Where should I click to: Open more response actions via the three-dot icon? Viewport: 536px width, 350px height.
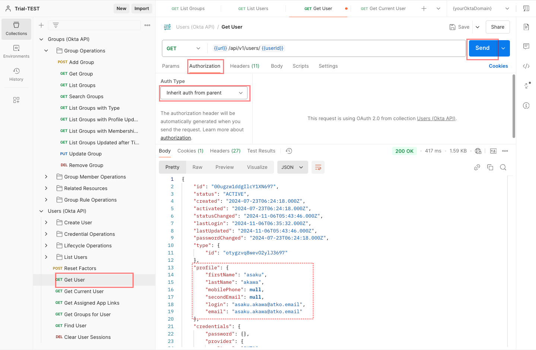[x=505, y=151]
